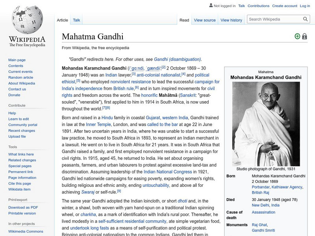315x236 pixels.
Task: Switch to the Article tab
Action: pos(62,20)
